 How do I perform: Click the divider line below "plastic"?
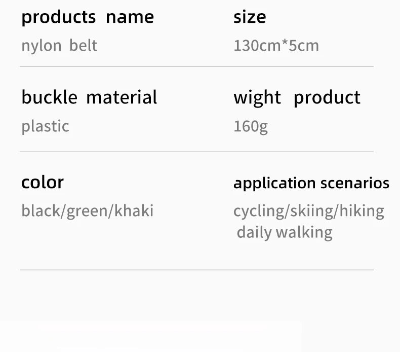pyautogui.click(x=196, y=152)
